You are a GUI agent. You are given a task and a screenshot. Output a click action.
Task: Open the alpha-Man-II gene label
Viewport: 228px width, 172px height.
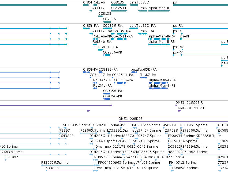coord(159,8)
